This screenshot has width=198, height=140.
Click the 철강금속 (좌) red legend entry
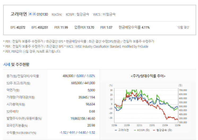point(162,130)
